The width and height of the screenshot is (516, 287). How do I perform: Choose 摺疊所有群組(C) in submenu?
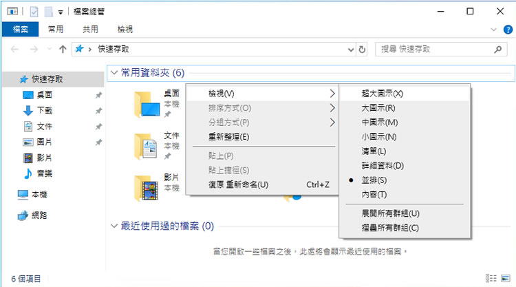point(405,228)
